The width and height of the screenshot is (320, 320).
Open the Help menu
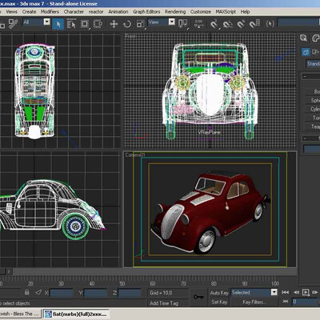click(x=245, y=12)
